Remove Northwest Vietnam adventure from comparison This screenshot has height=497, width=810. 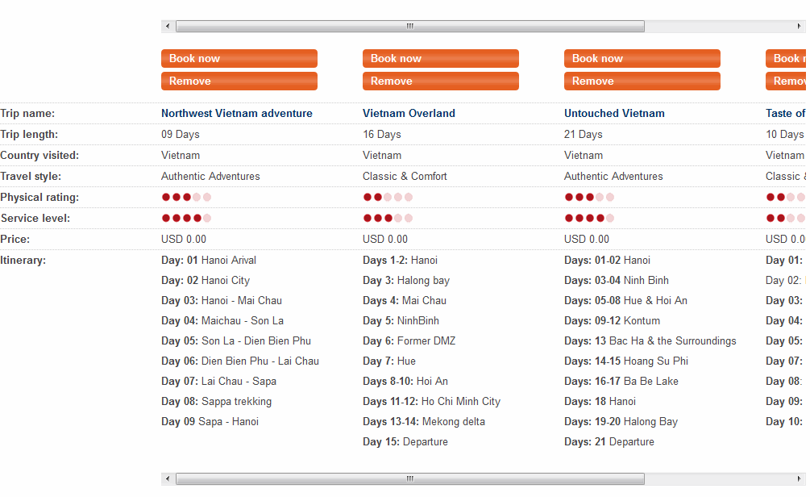click(239, 81)
